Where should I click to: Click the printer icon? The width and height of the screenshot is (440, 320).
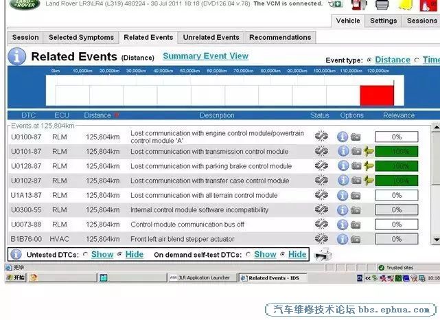coord(323,254)
